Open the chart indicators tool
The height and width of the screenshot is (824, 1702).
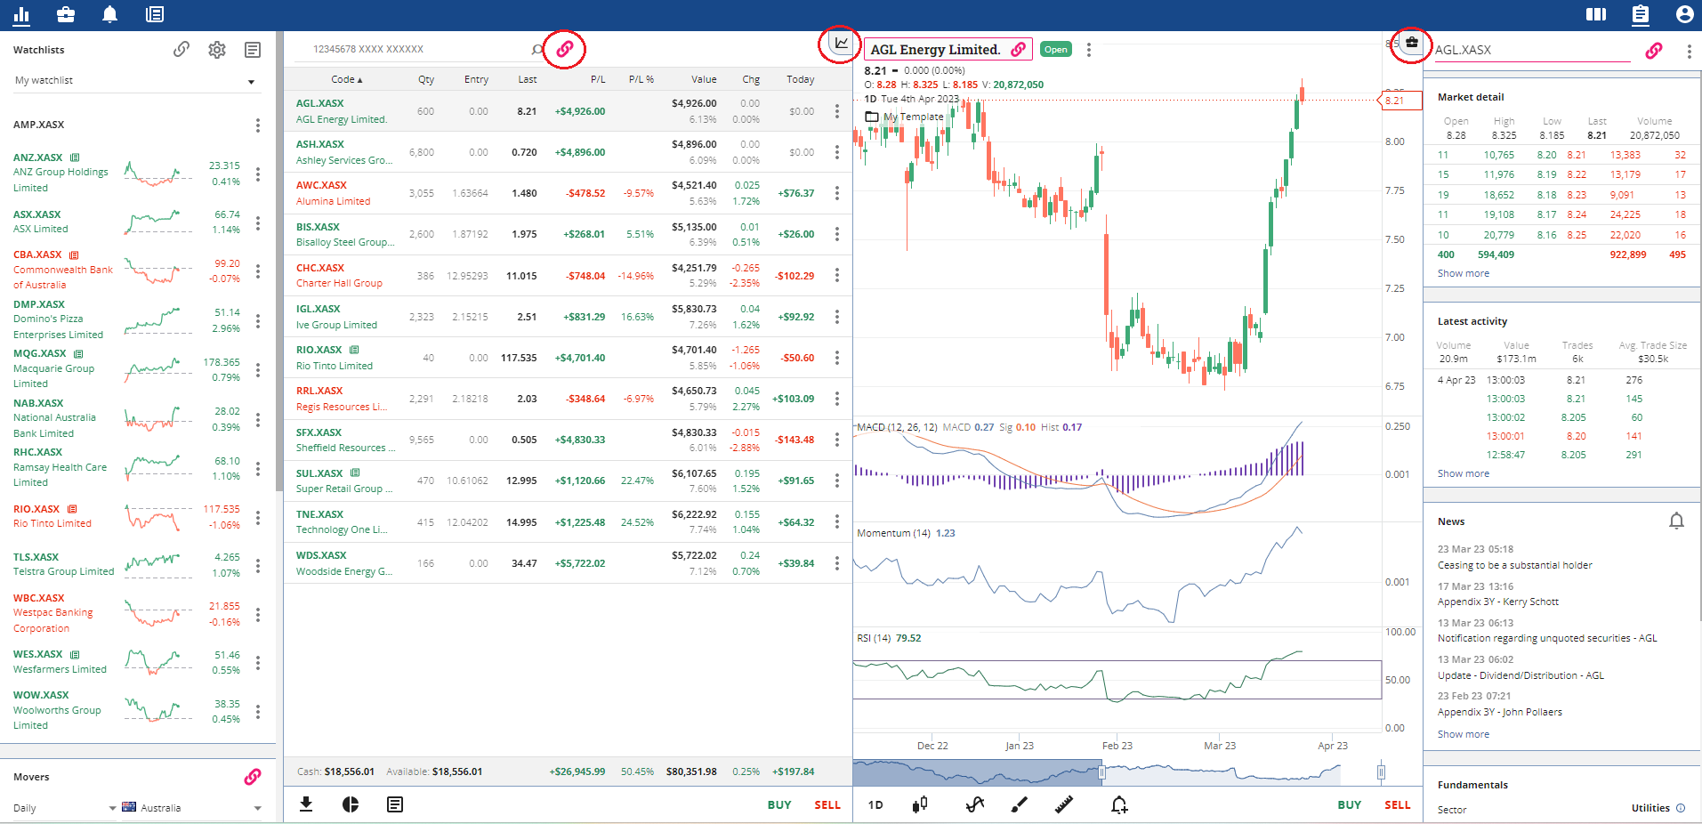click(x=975, y=804)
